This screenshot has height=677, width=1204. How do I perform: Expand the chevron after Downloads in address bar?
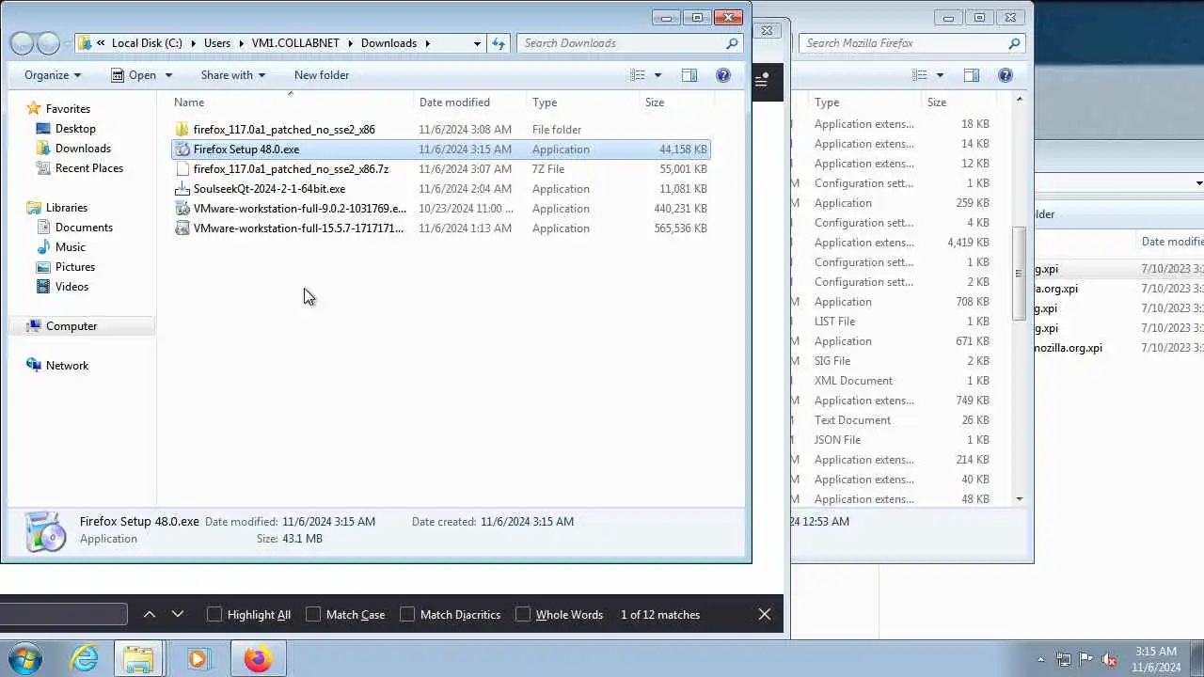tap(427, 43)
